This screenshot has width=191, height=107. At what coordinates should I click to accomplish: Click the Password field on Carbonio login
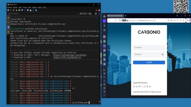(x=149, y=54)
